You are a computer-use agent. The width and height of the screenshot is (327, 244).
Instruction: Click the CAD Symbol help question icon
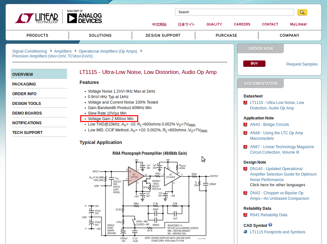tap(270, 225)
